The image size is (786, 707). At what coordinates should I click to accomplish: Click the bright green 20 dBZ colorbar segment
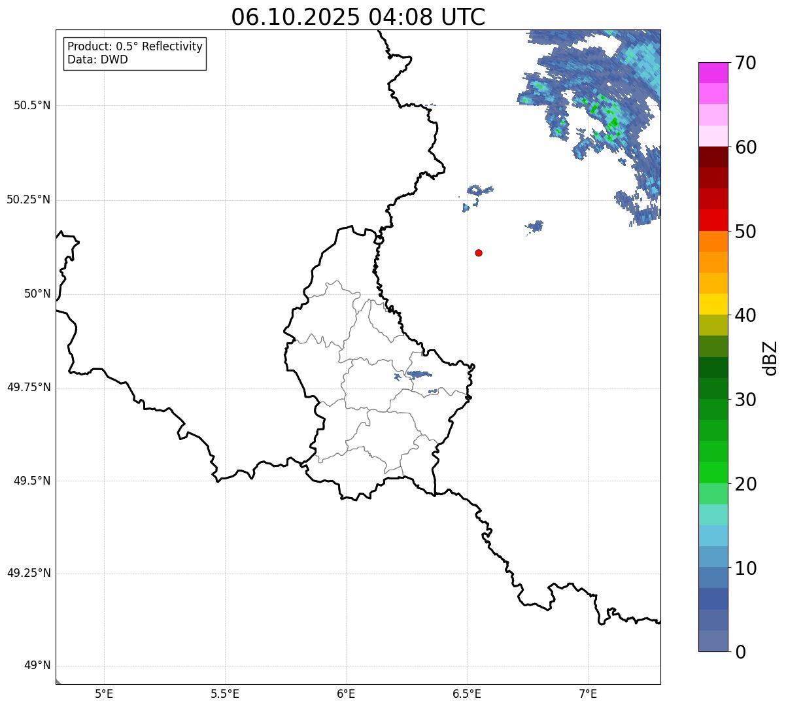pos(713,472)
